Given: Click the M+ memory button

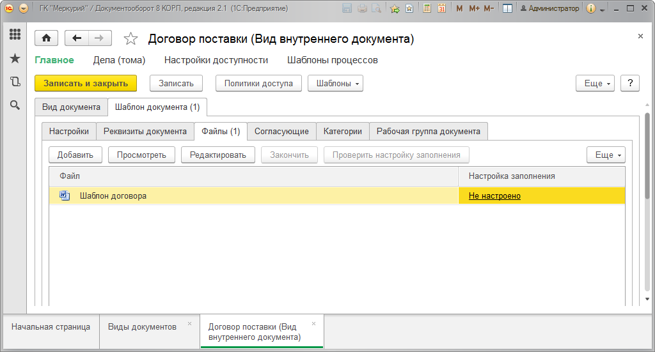Looking at the screenshot, I should click(x=474, y=8).
